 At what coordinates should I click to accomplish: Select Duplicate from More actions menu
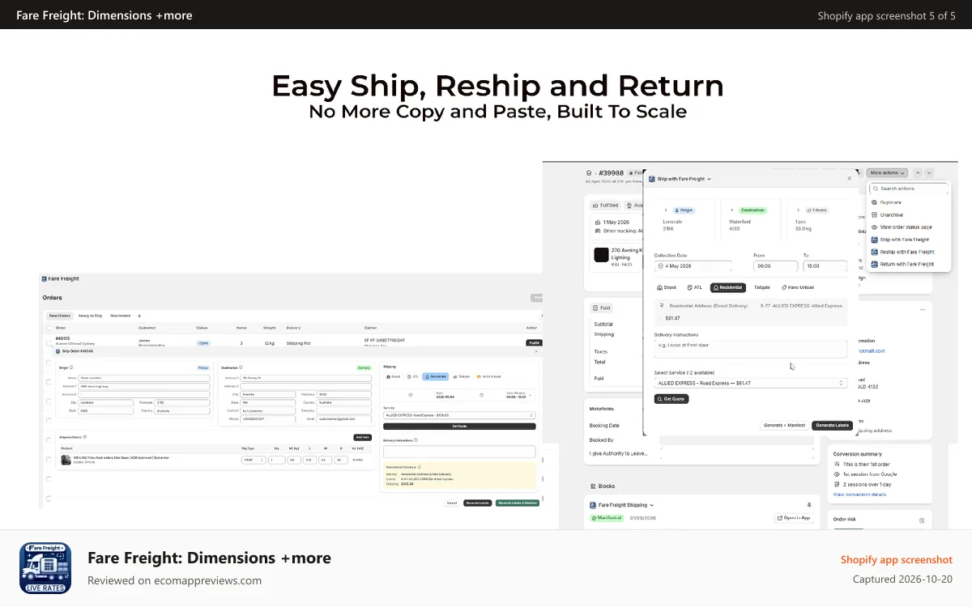click(890, 202)
